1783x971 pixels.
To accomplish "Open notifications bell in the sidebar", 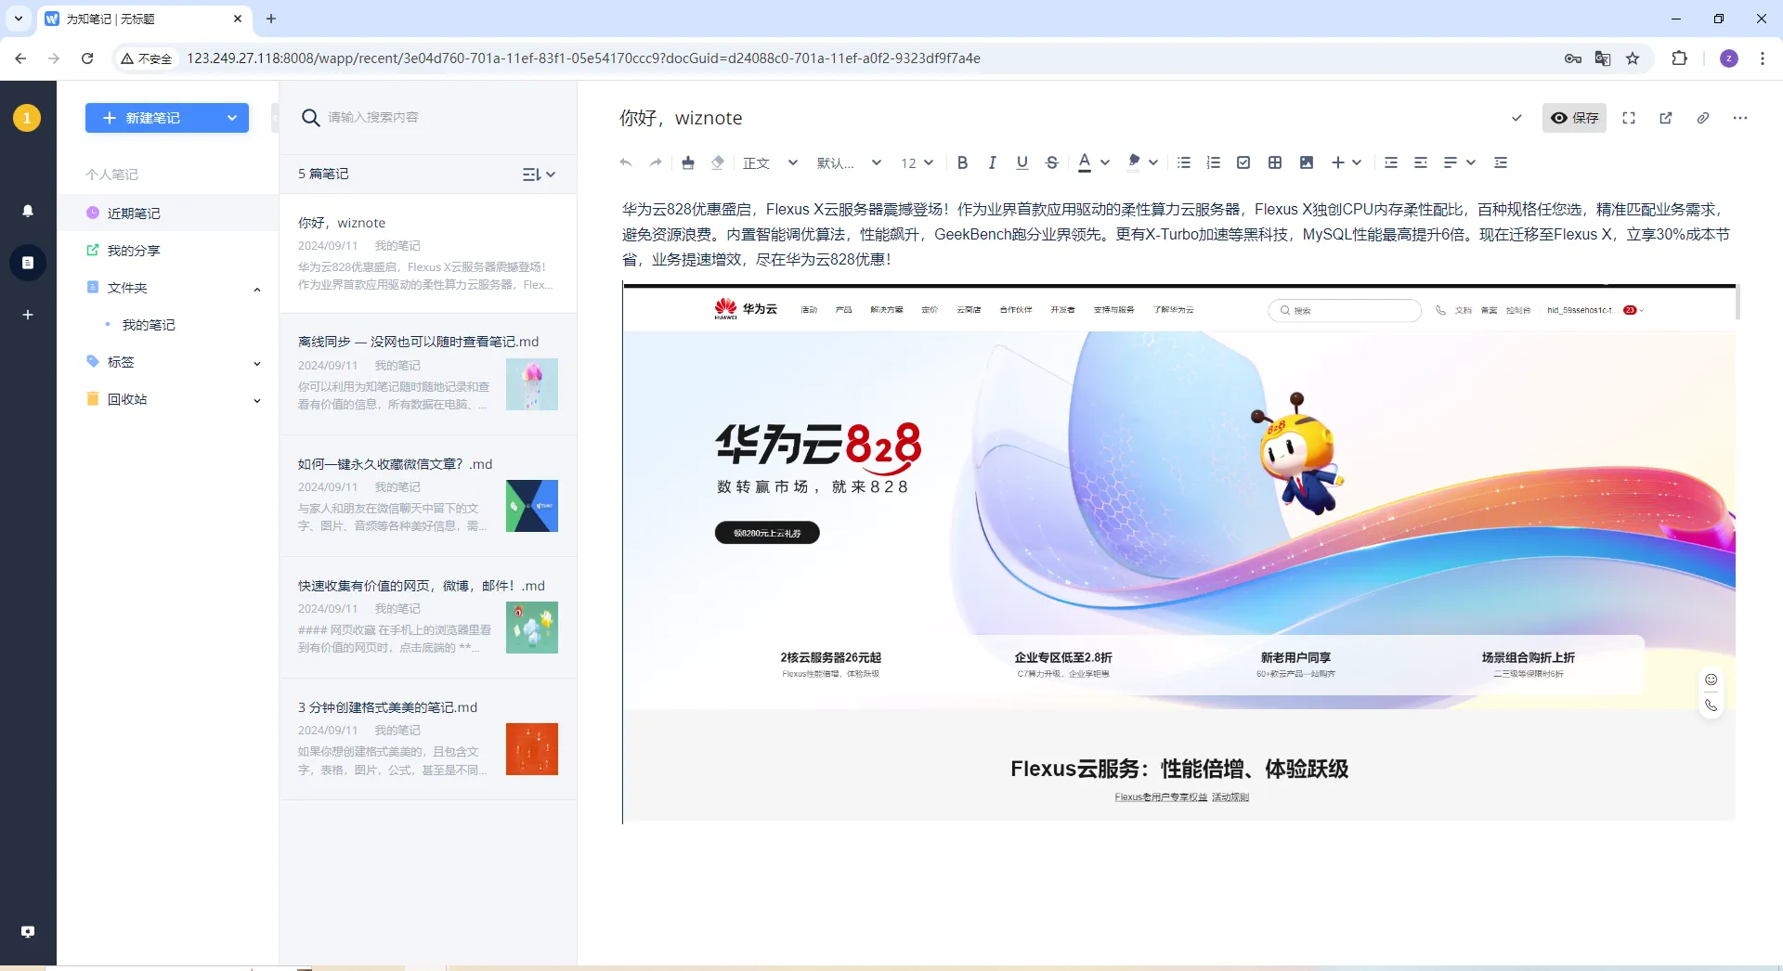I will (28, 211).
